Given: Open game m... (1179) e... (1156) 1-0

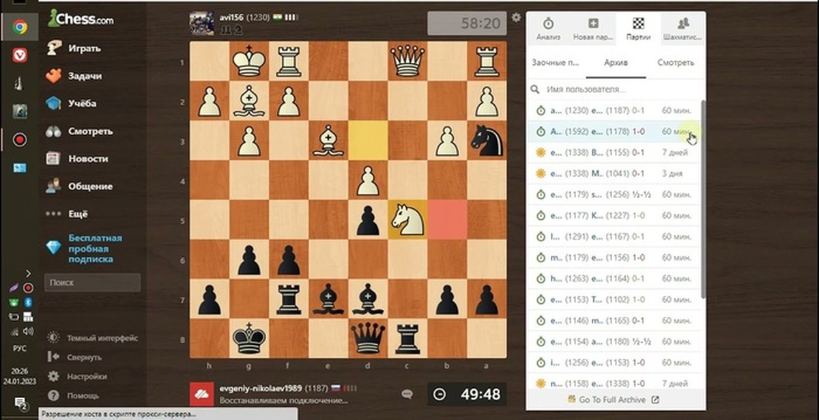Looking at the screenshot, I should pos(614,258).
